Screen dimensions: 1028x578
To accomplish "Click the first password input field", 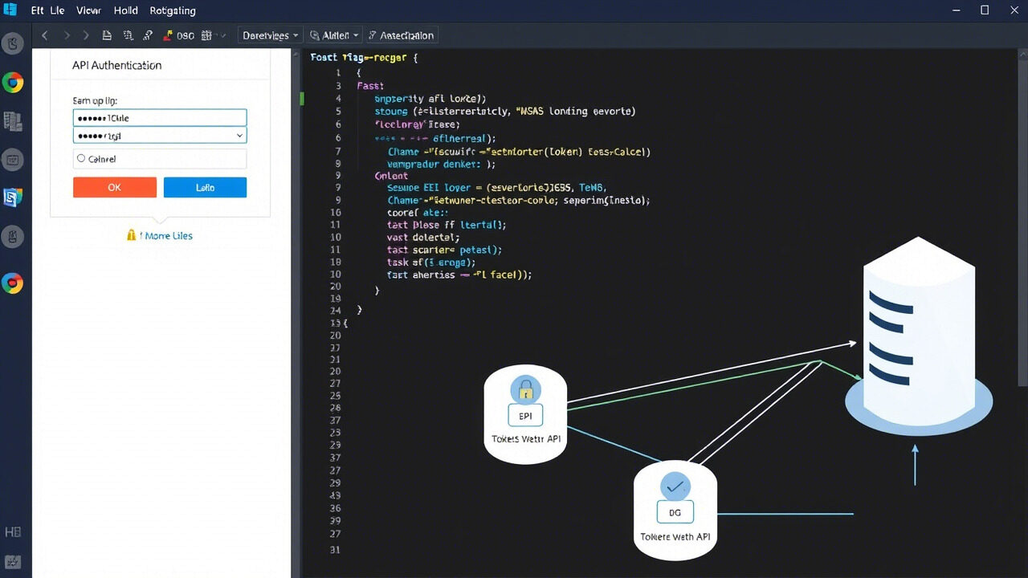I will point(159,116).
